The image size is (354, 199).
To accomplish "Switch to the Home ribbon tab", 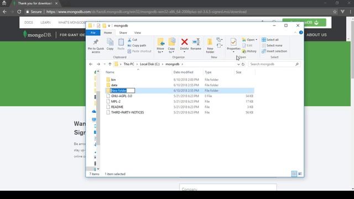I will pyautogui.click(x=108, y=33).
